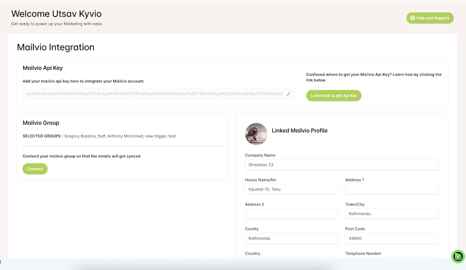Click the House Name/No field

pos(292,190)
